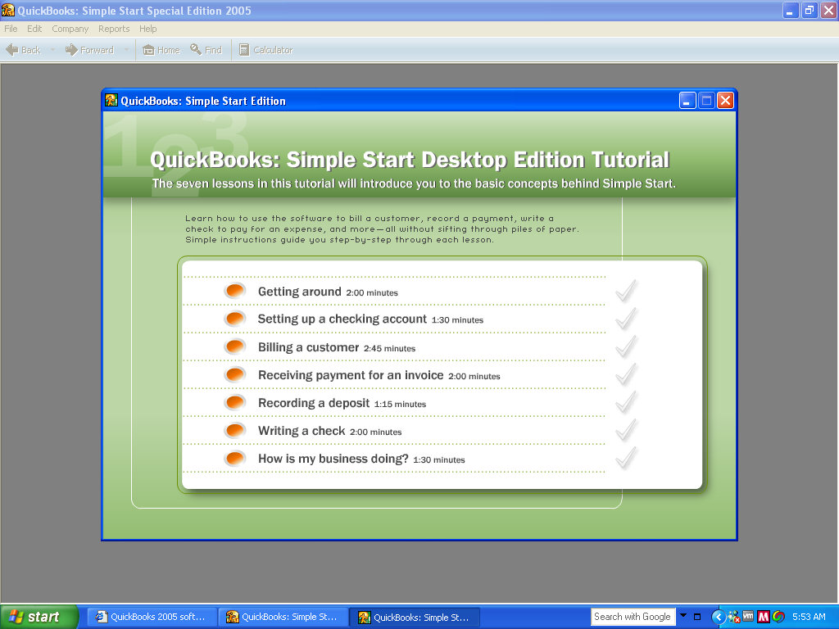Click the Windows Start button
This screenshot has width=839, height=629.
(x=39, y=617)
